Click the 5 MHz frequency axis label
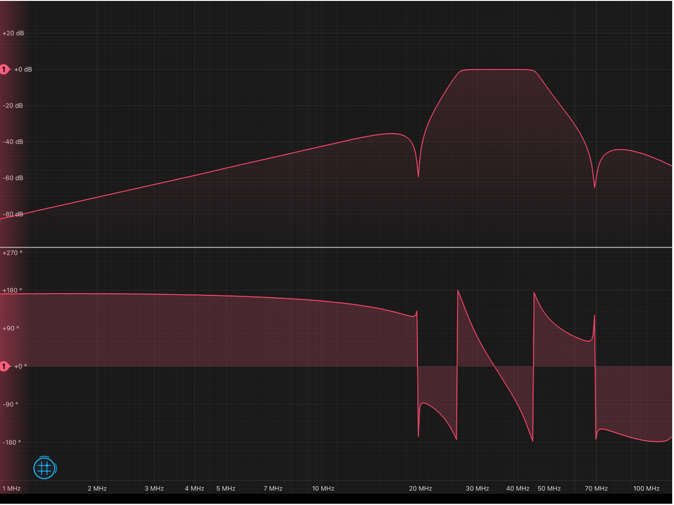Viewport: 674px width, 505px height. [x=226, y=488]
